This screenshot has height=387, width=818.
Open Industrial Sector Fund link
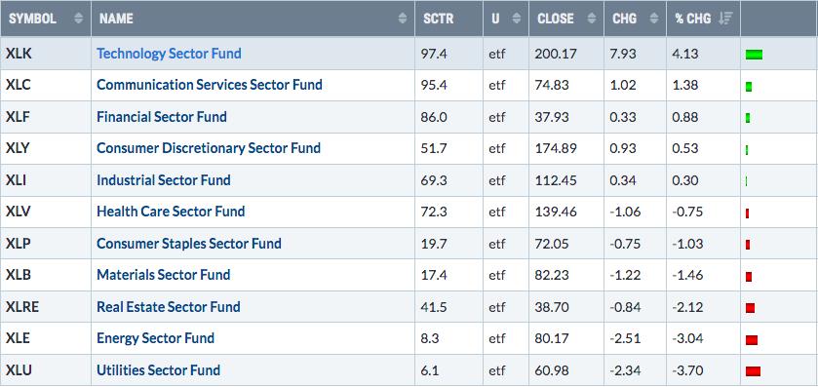tap(163, 180)
